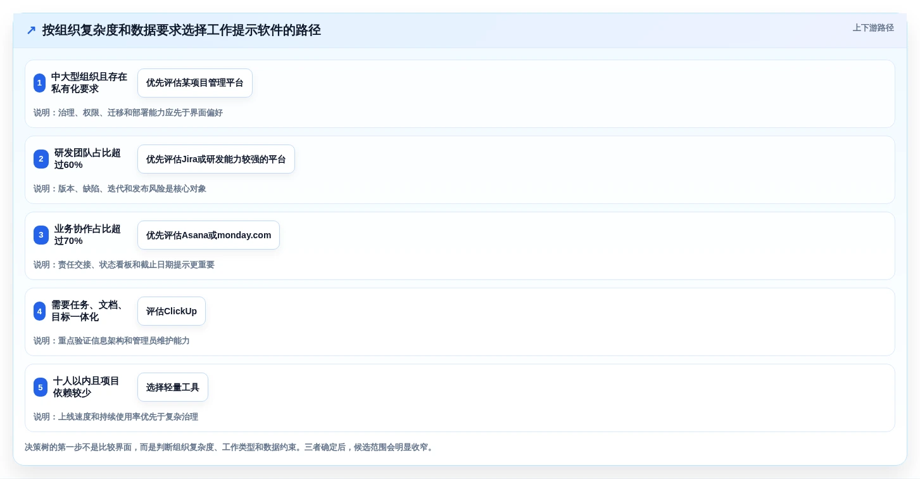920x479 pixels.
Task: Click the arrow icon beside the title
Action: coord(30,30)
